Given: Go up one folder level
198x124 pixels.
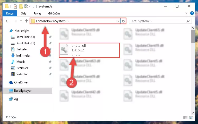Looking at the screenshot, I should pyautogui.click(x=27, y=21).
